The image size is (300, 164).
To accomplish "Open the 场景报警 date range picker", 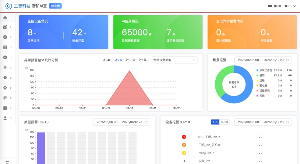I will 263,60.
